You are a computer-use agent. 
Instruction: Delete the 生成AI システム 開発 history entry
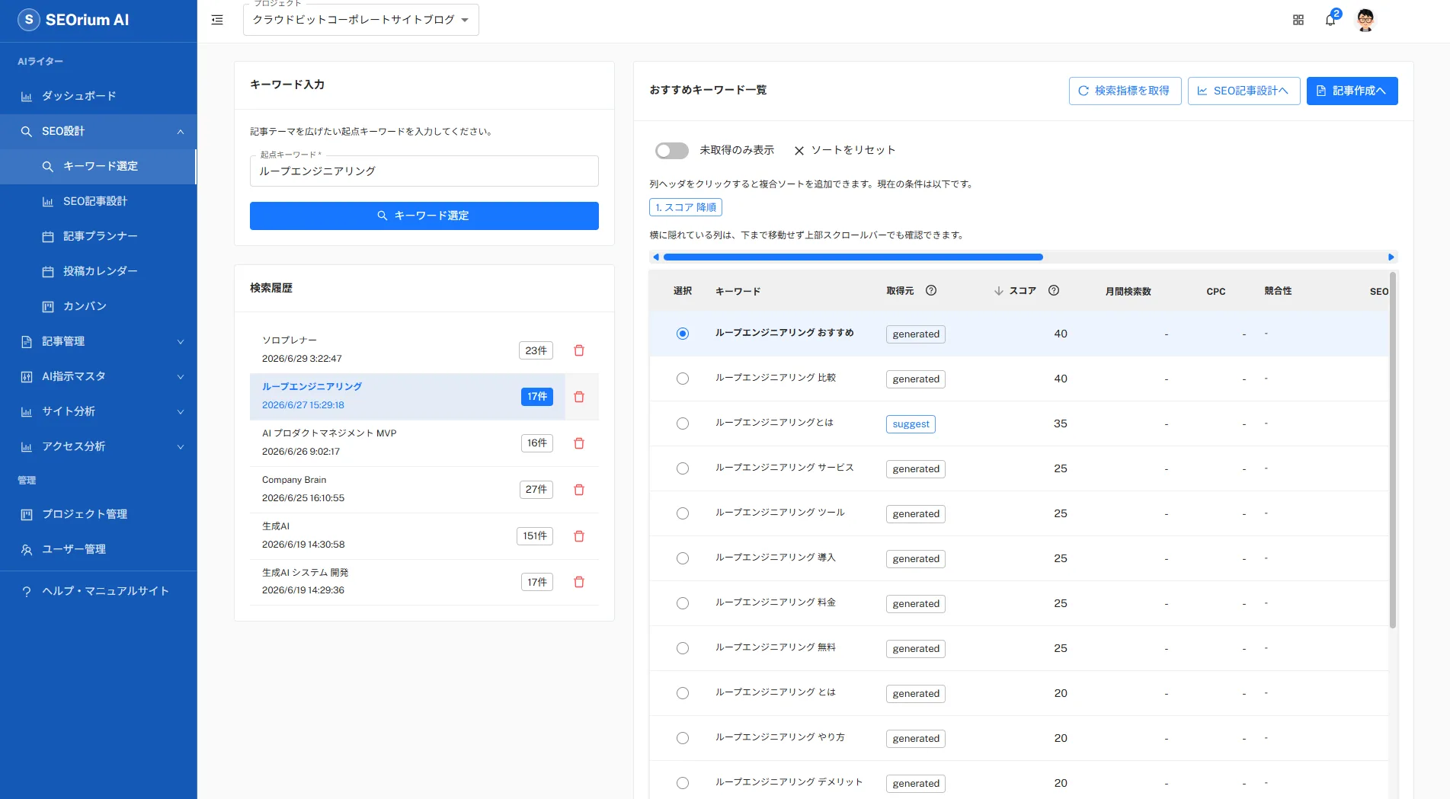click(579, 582)
